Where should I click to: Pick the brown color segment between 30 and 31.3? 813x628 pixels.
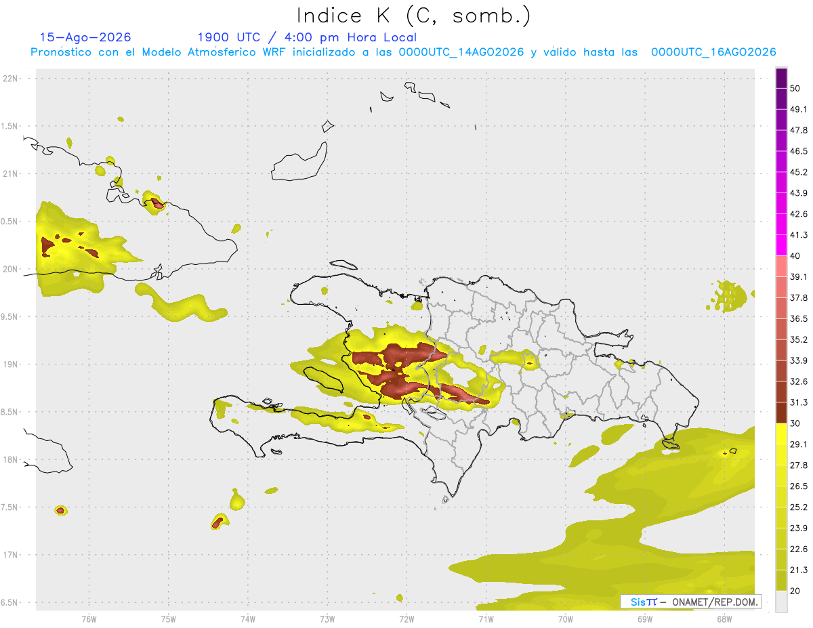coord(781,413)
